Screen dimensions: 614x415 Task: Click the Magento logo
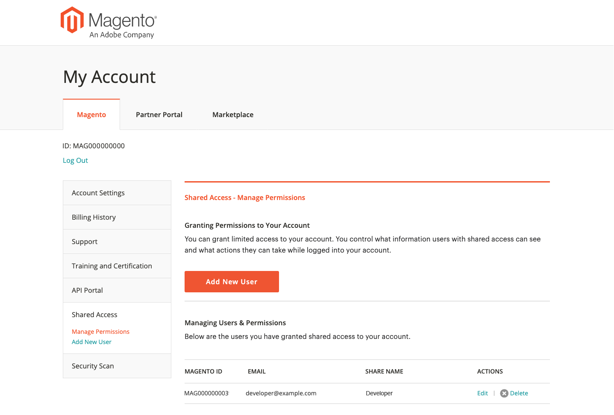click(109, 23)
